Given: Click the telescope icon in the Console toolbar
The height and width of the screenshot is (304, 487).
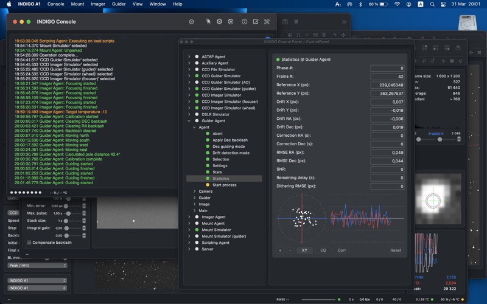Looking at the screenshot, I should click(x=207, y=22).
